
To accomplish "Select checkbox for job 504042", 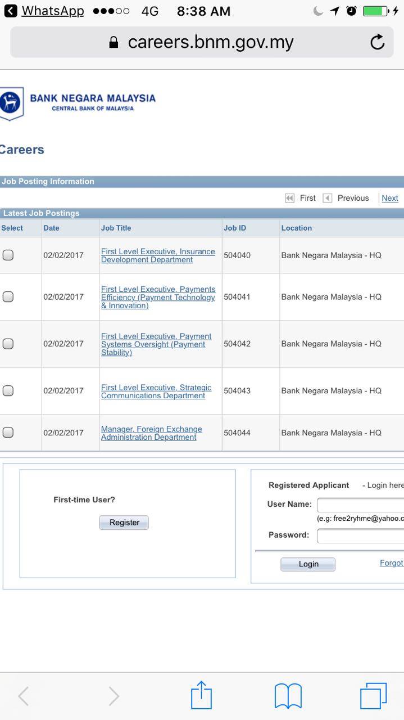I will click(8, 343).
